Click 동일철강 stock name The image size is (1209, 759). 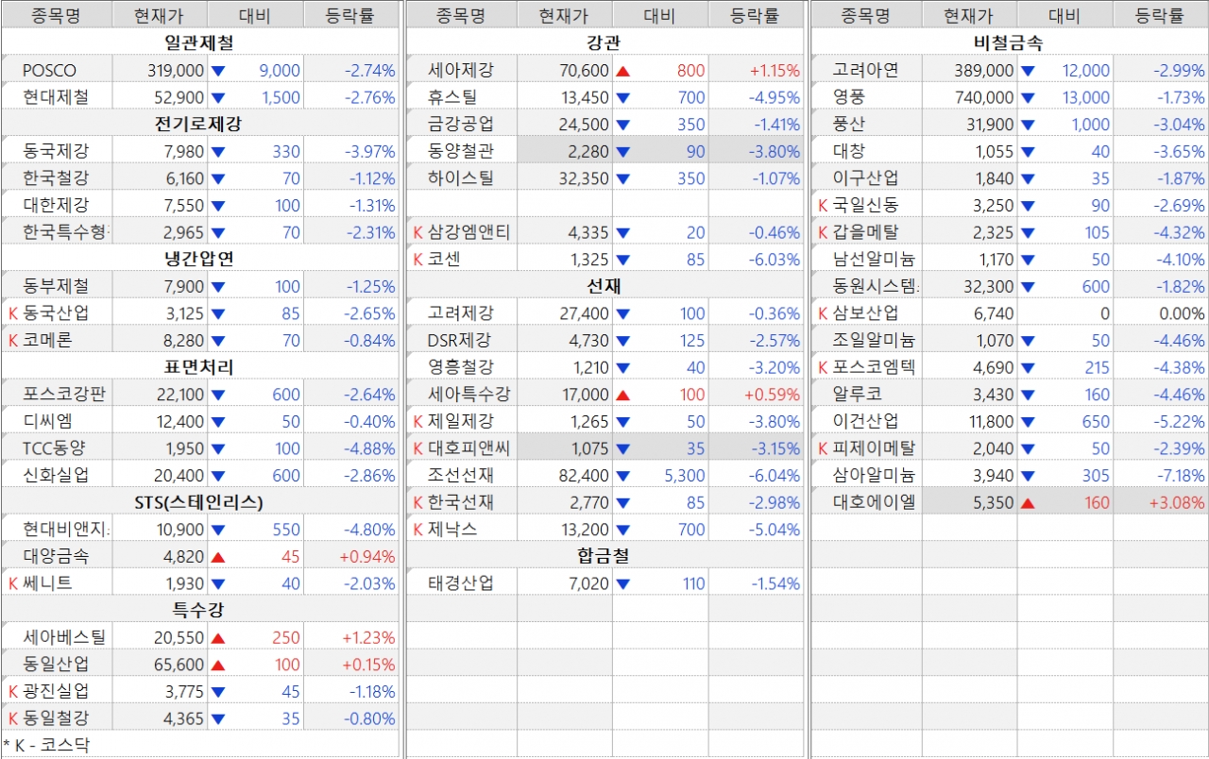pos(56,718)
